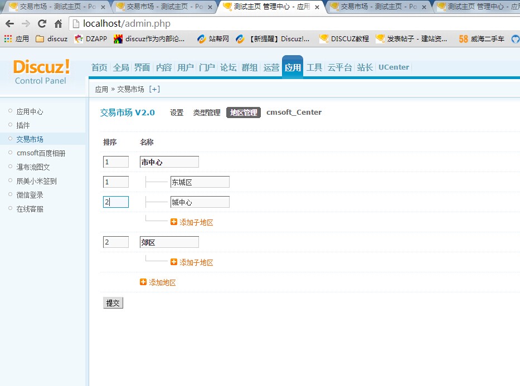The height and width of the screenshot is (386, 520).
Task: Open the DZAPP bookmark
Action: click(90, 39)
